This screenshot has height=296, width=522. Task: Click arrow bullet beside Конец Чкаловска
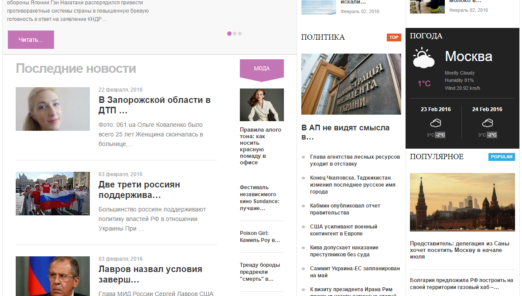pos(303,178)
